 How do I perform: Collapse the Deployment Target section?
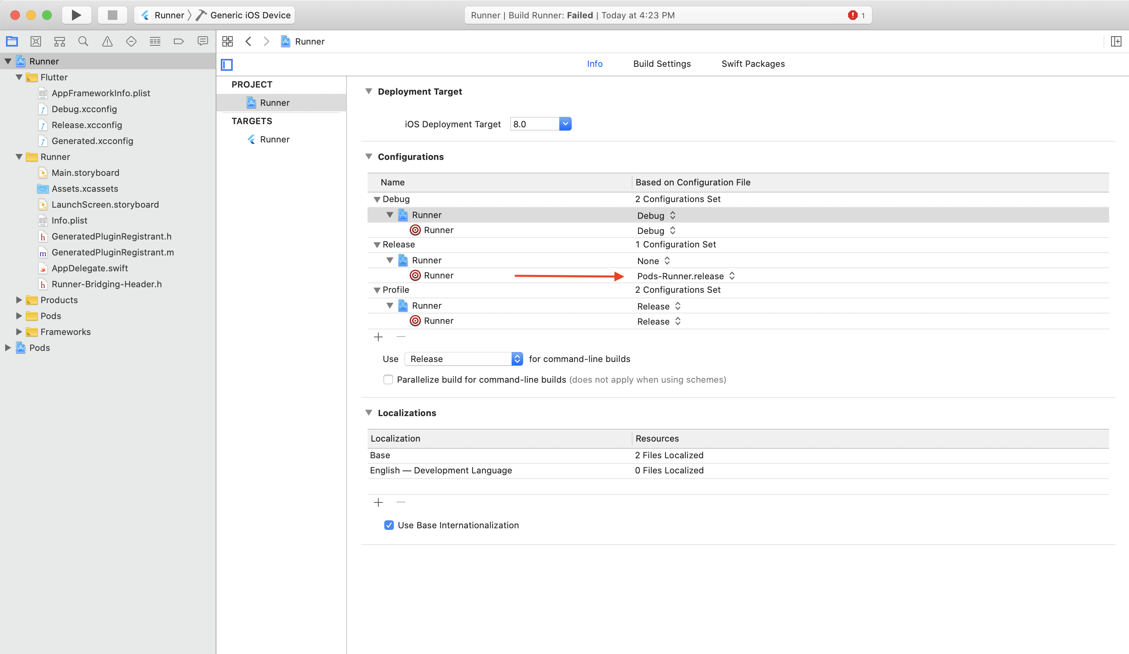coord(369,91)
